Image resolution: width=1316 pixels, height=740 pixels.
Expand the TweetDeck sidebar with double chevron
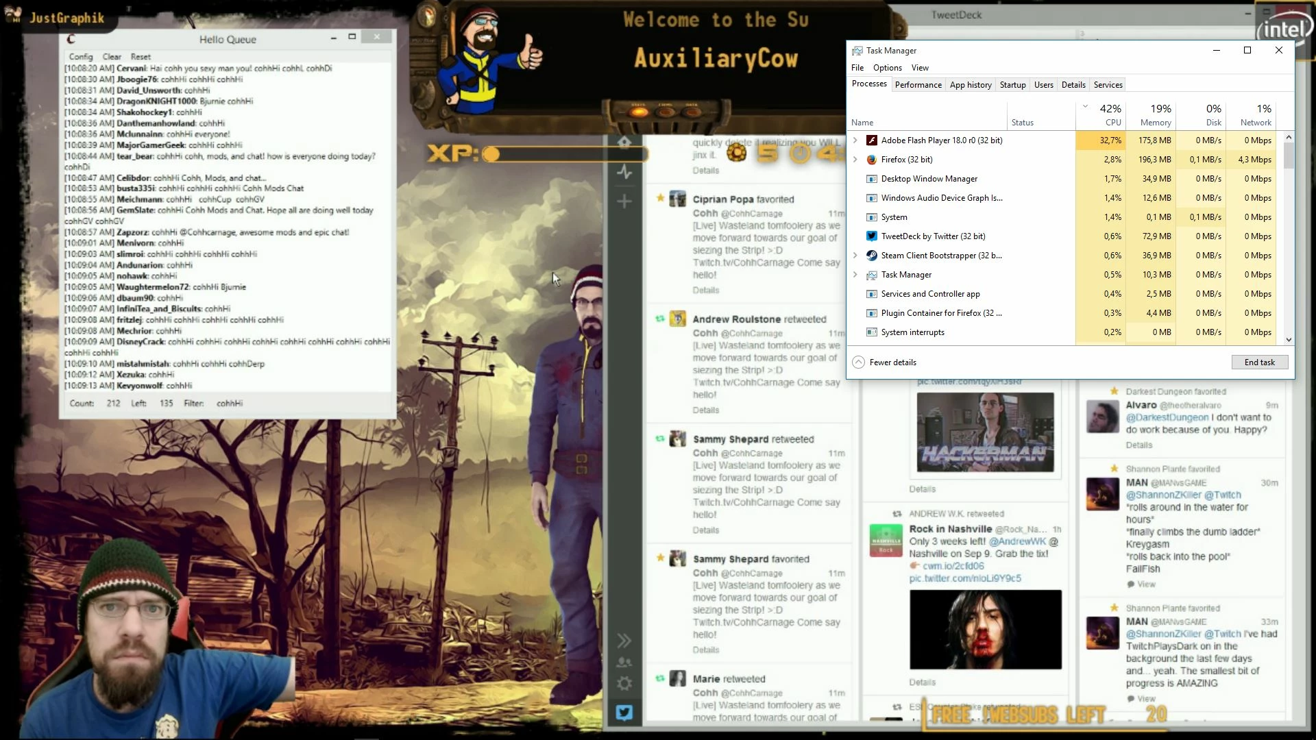point(624,641)
